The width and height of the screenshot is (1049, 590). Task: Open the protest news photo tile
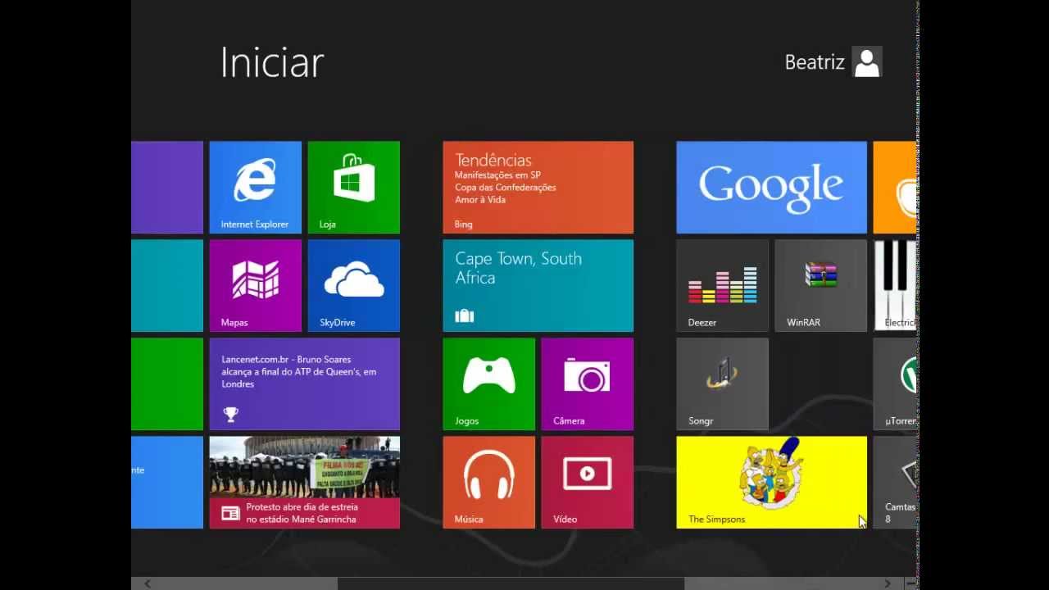point(304,482)
